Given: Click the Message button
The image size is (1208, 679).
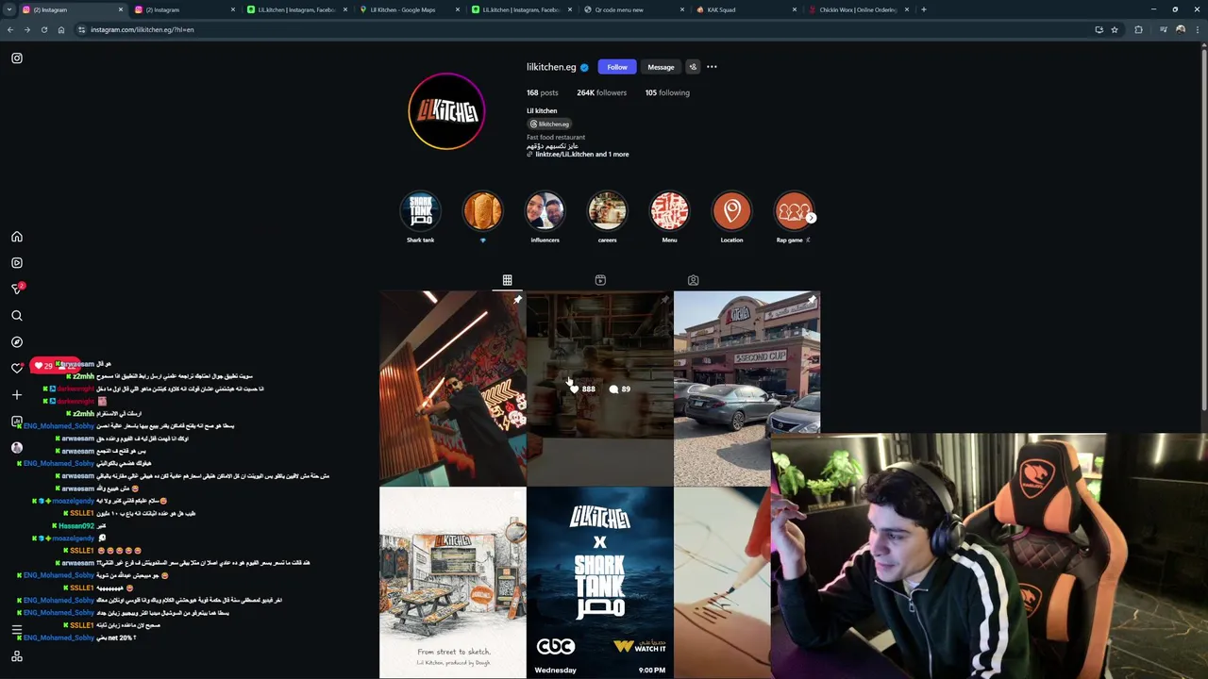Looking at the screenshot, I should pyautogui.click(x=661, y=67).
